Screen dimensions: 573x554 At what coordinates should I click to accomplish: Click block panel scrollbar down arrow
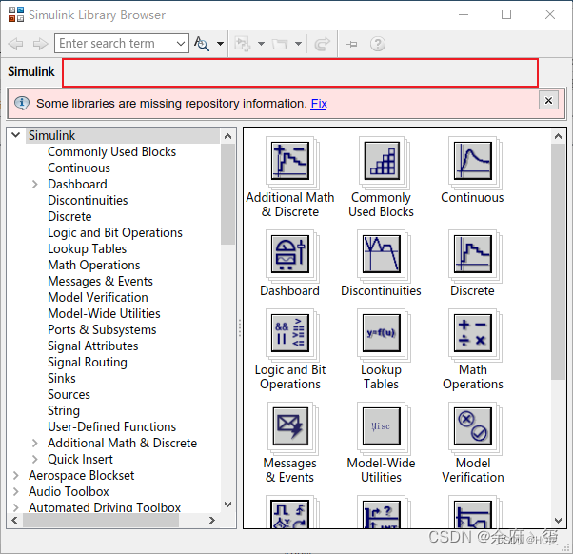(558, 521)
